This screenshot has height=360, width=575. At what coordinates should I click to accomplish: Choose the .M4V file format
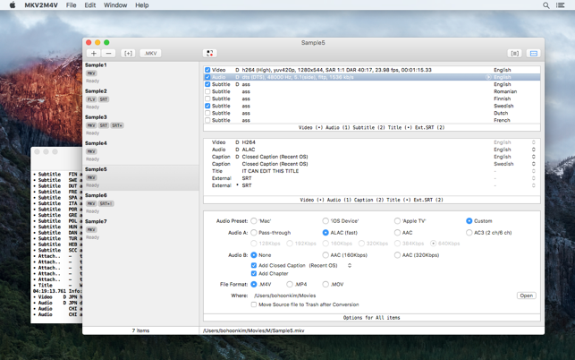point(254,284)
